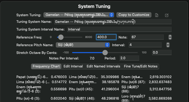Click the Pitu 6 (87) note label

(x=134, y=82)
